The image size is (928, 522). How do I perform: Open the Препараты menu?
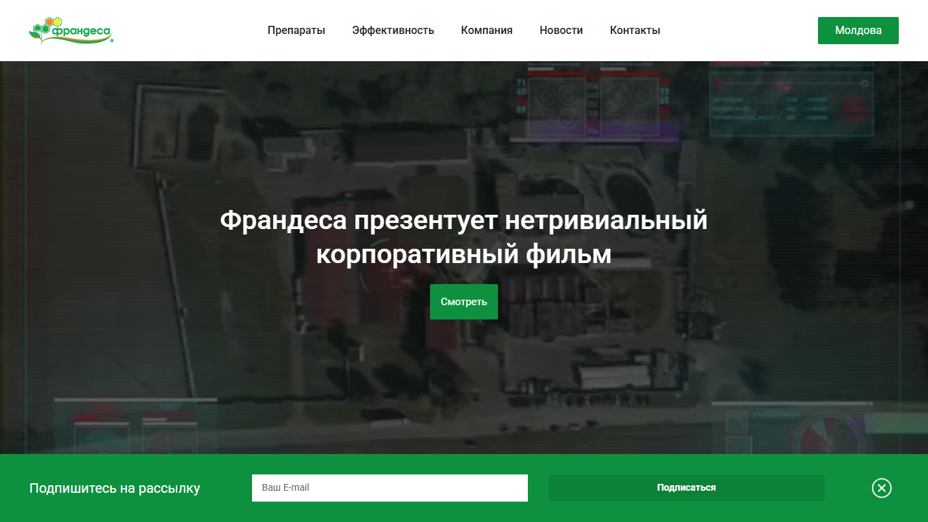296,31
